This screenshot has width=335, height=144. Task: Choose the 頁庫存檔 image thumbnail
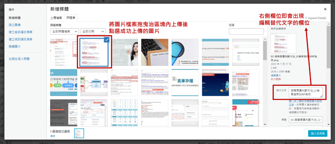185,82
